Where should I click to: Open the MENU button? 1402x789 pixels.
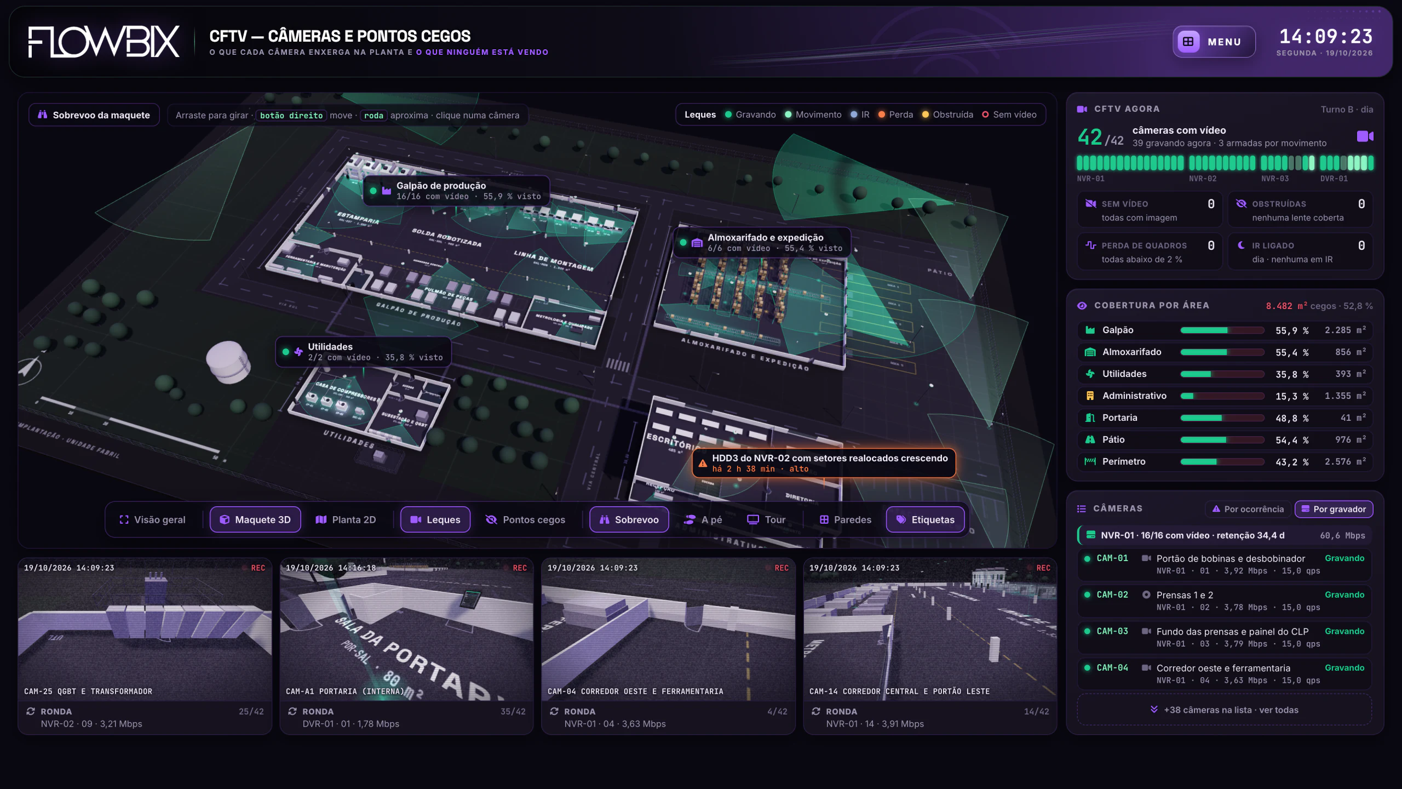coord(1214,42)
